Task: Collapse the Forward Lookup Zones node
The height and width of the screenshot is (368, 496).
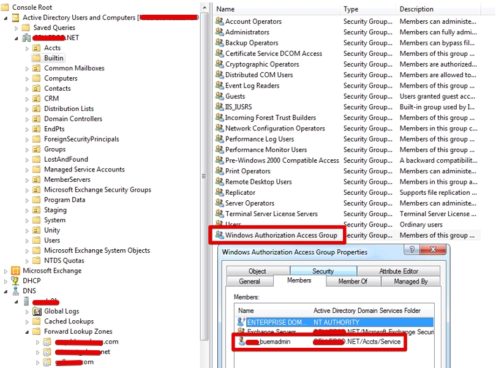Action: coord(27,331)
